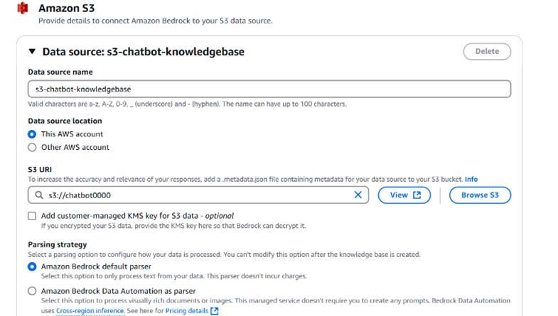Image resolution: width=558 pixels, height=316 pixels.
Task: Click the Delete data source button
Action: point(487,51)
